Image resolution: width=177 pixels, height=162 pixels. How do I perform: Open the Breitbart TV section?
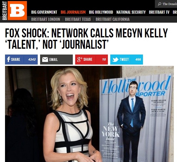159,12
